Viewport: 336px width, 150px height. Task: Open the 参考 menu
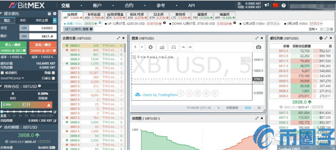(161, 6)
